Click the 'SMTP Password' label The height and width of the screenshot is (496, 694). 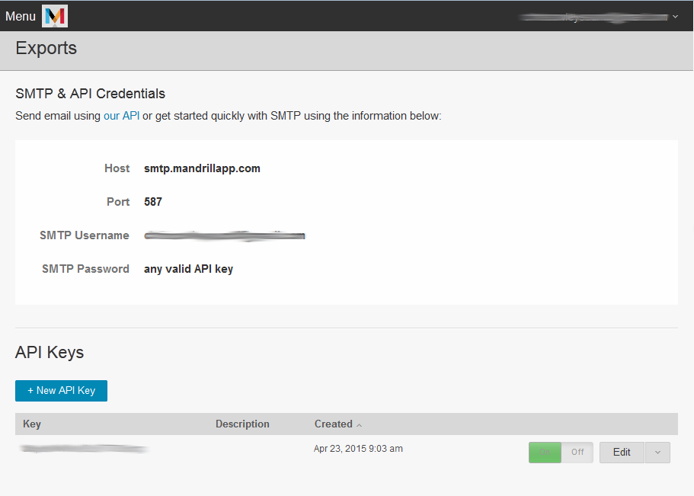[85, 269]
